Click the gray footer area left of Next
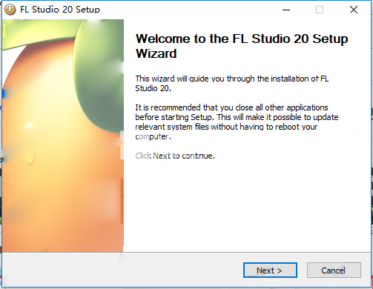Screen dimensions: 373x289 click(121, 270)
